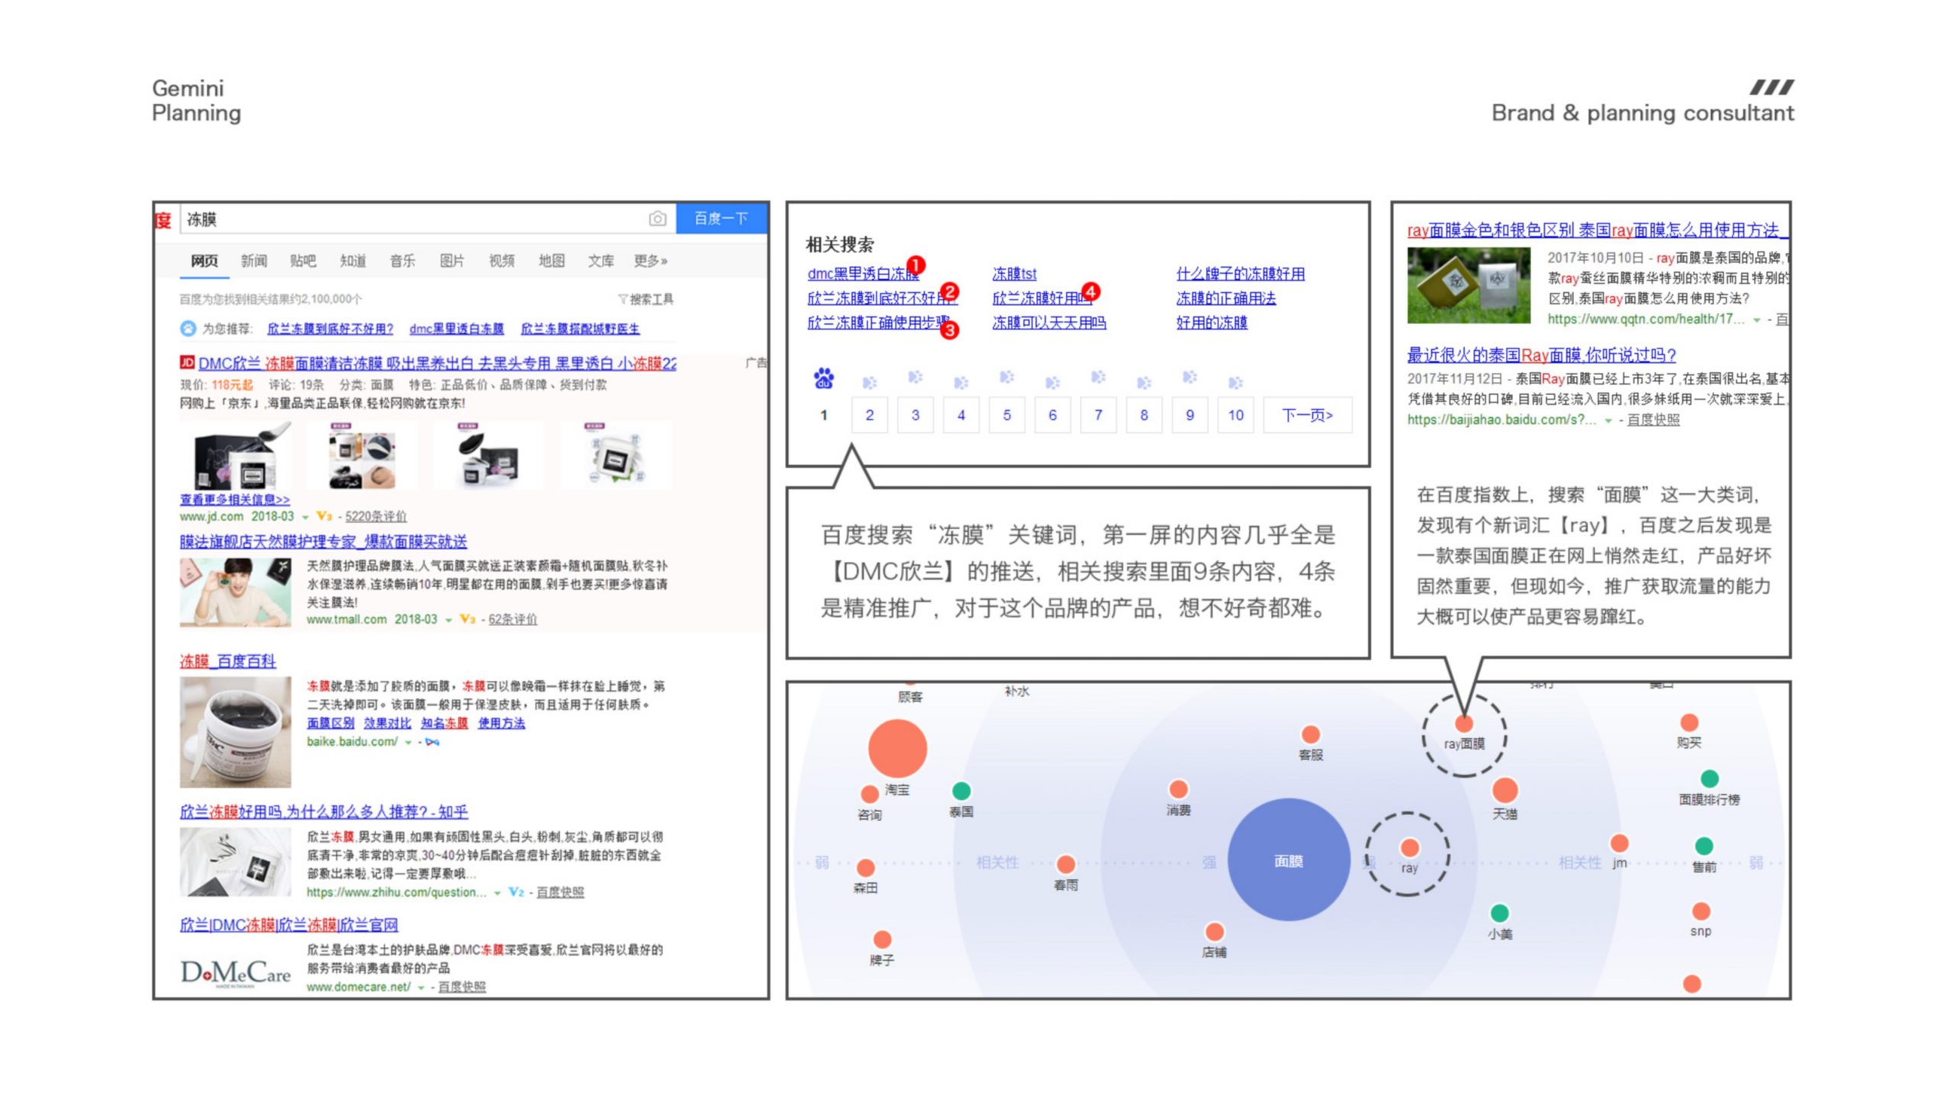
Task: Expand dropdown arrow next to zhihu.com/question
Action: [x=497, y=893]
